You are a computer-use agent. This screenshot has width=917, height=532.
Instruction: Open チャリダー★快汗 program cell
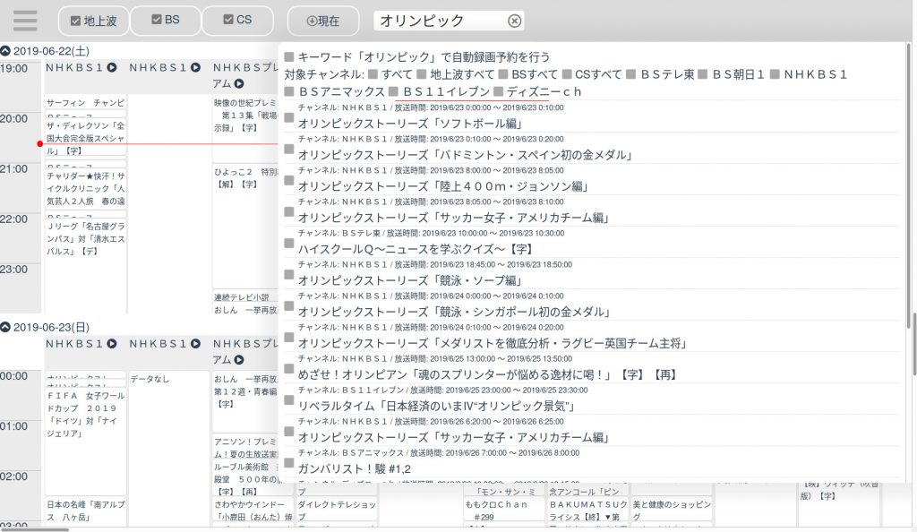point(85,188)
